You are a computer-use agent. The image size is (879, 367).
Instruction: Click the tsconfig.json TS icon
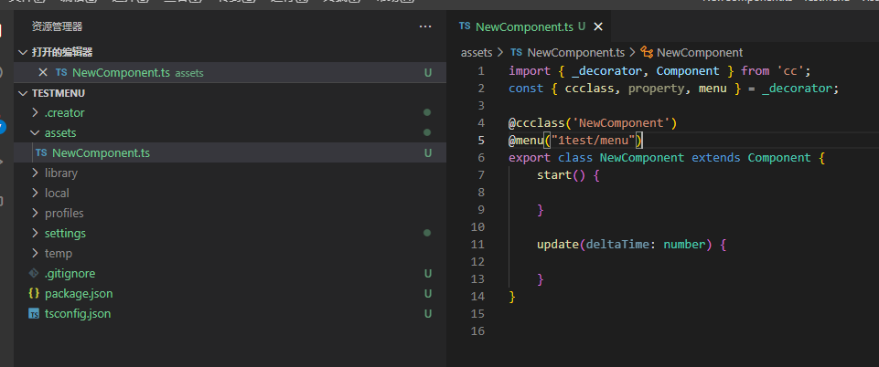(34, 313)
